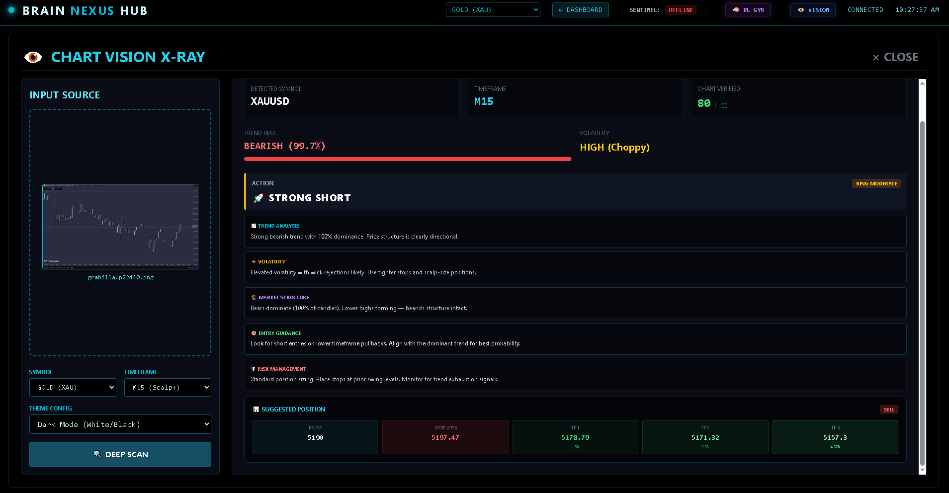This screenshot has height=493, width=949.
Task: Switch to the Vision section
Action: (x=813, y=10)
